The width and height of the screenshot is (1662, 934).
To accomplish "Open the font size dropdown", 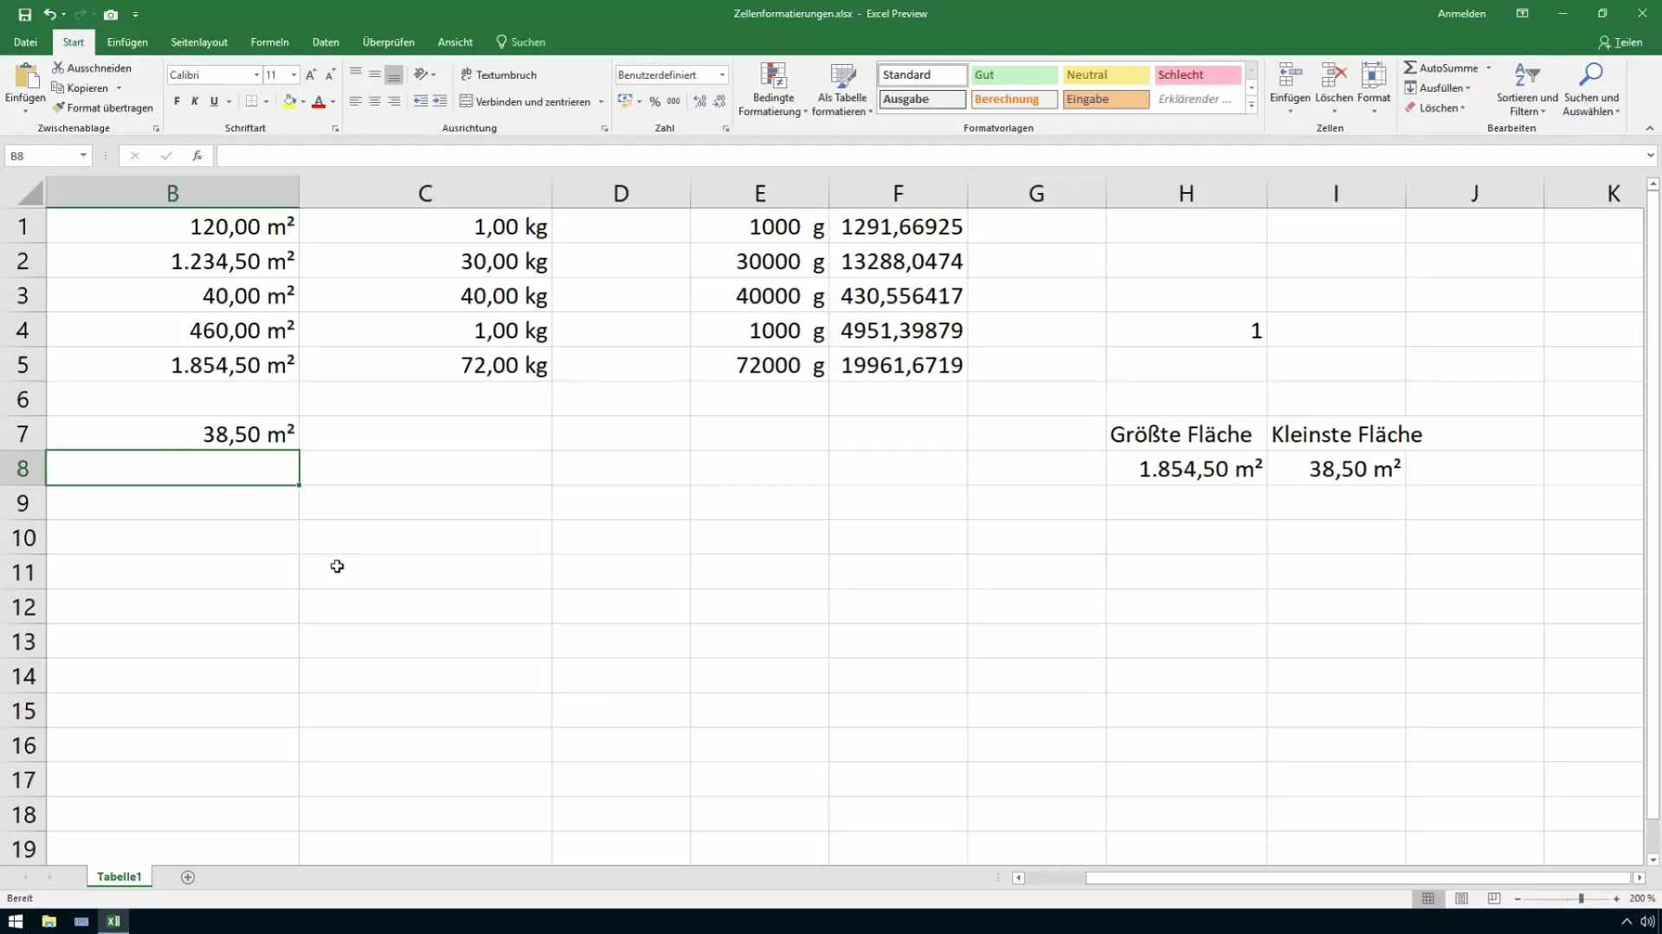I will coord(294,75).
